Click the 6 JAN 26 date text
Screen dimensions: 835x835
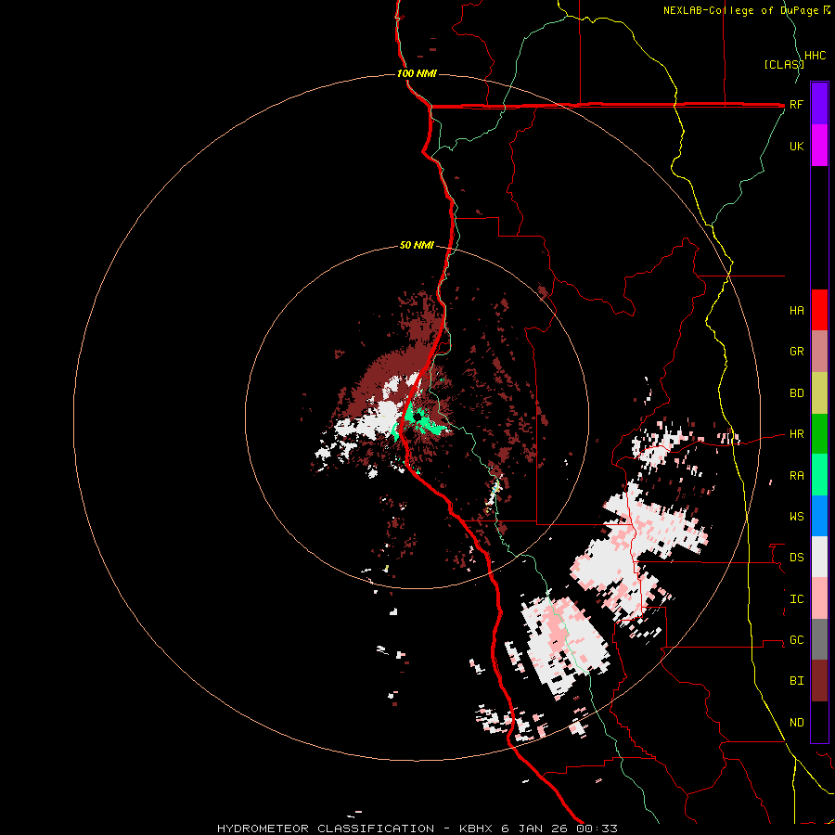[537, 829]
